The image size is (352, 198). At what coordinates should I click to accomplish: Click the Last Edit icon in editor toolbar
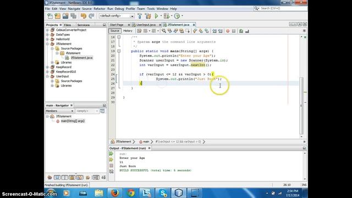(x=139, y=31)
